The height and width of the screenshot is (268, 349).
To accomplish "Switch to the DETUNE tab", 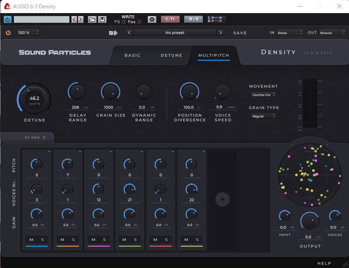I will 171,55.
